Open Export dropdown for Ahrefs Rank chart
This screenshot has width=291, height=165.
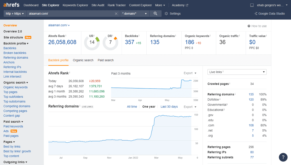coord(190,73)
